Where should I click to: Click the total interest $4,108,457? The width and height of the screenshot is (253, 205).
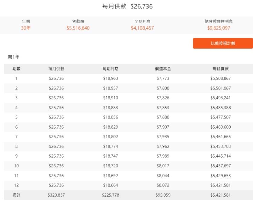(x=142, y=28)
